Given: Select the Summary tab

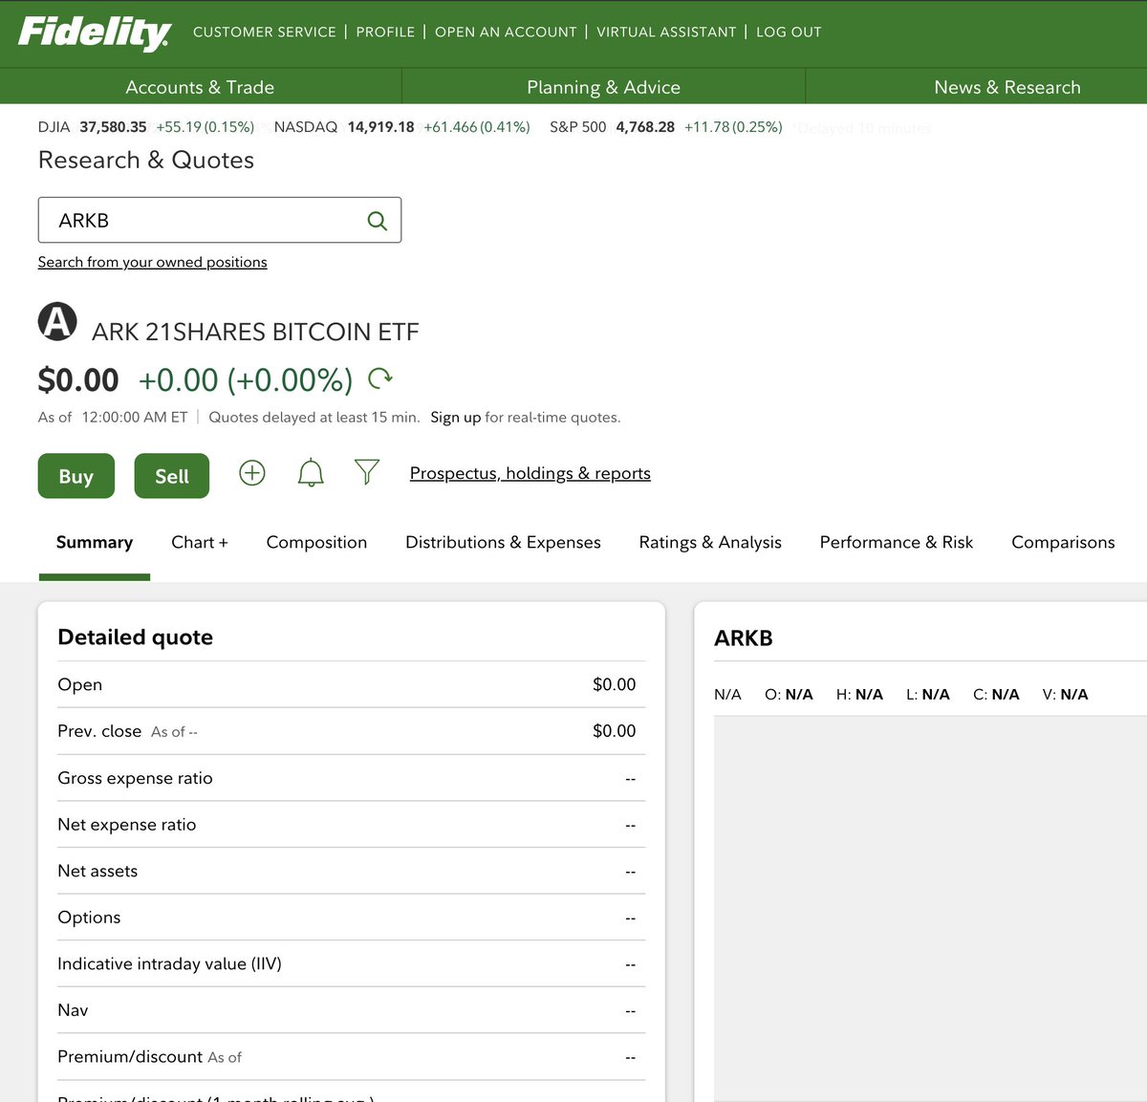Looking at the screenshot, I should (95, 542).
